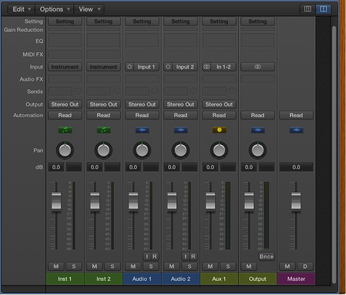Enable input monitoring on Audio 1
This screenshot has height=295, width=346.
click(147, 257)
